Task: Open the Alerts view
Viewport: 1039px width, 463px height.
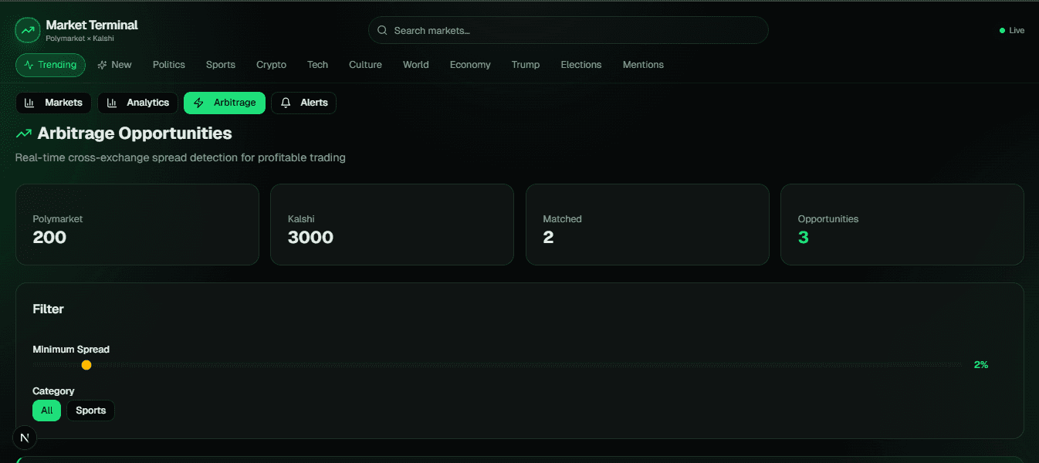Action: point(303,103)
